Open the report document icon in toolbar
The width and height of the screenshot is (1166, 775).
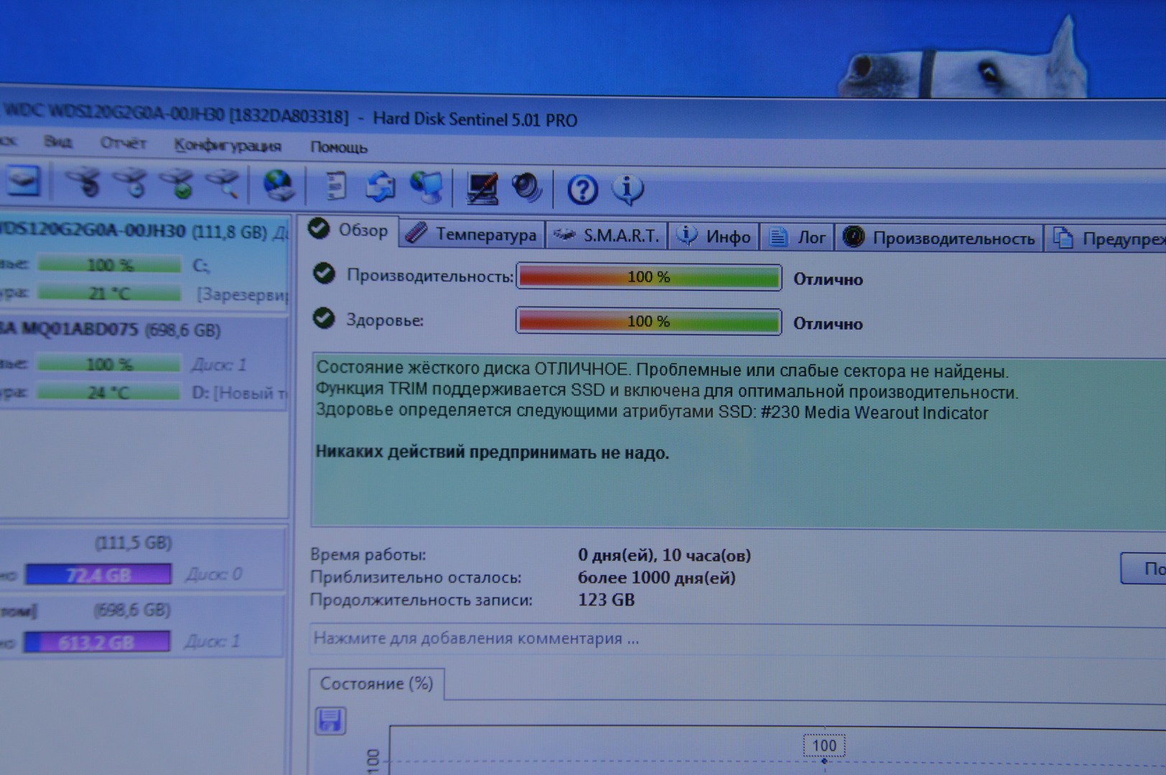[x=335, y=186]
